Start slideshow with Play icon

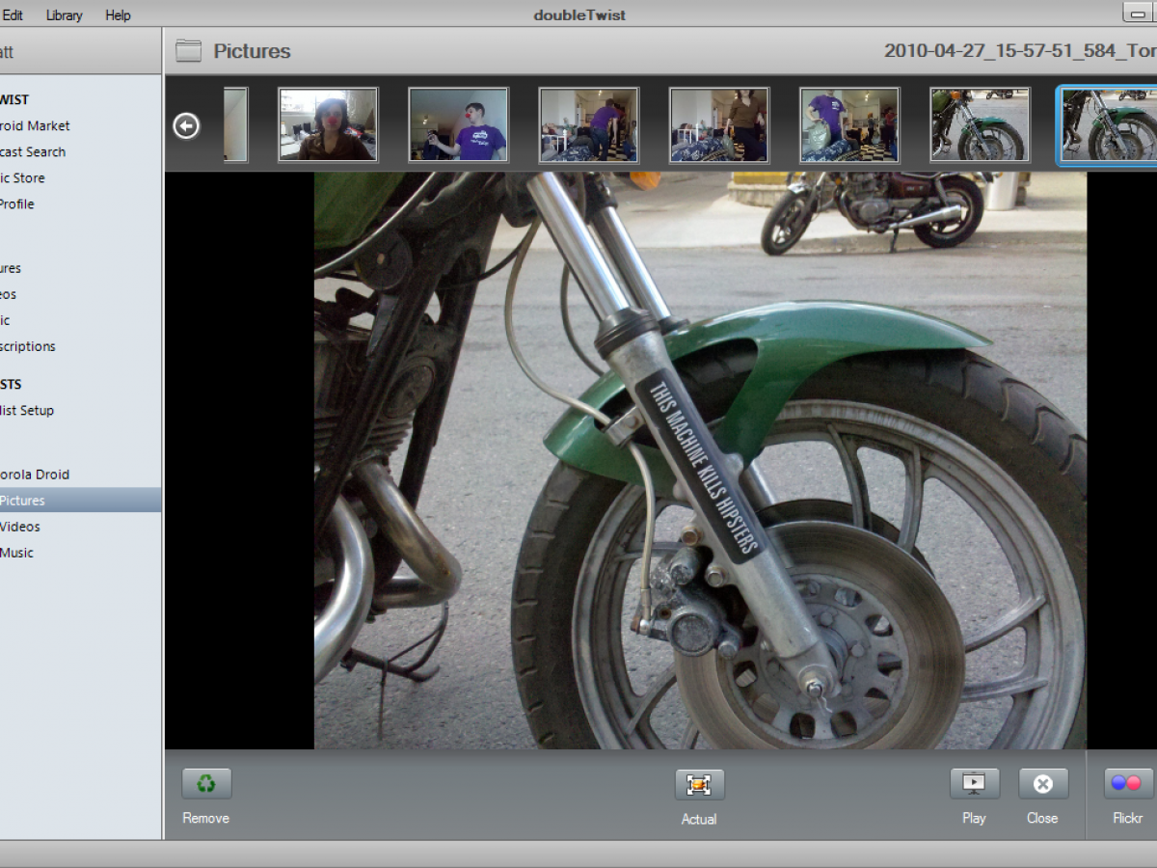click(x=974, y=784)
